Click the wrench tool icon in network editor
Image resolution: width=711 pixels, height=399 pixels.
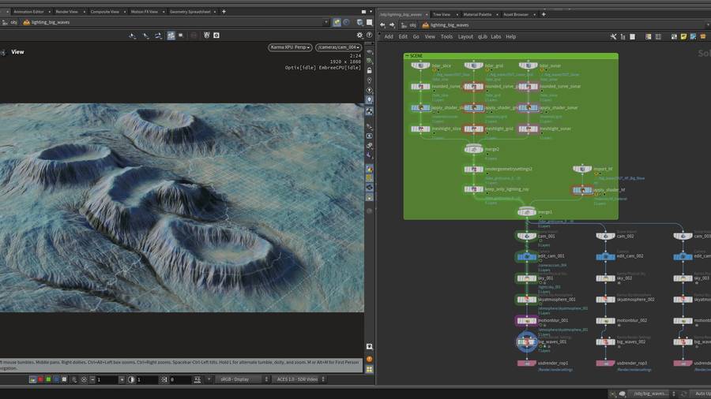(x=613, y=36)
